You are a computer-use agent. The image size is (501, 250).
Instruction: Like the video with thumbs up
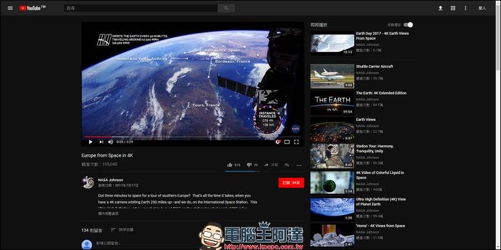234,165
